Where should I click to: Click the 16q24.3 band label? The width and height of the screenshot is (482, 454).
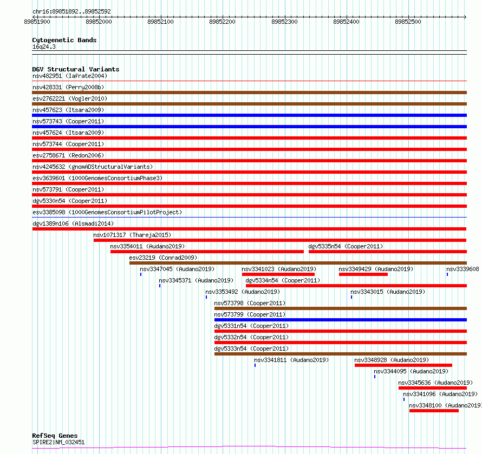(x=44, y=47)
